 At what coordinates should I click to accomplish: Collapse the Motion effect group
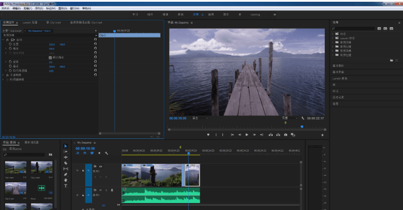pyautogui.click(x=3, y=40)
